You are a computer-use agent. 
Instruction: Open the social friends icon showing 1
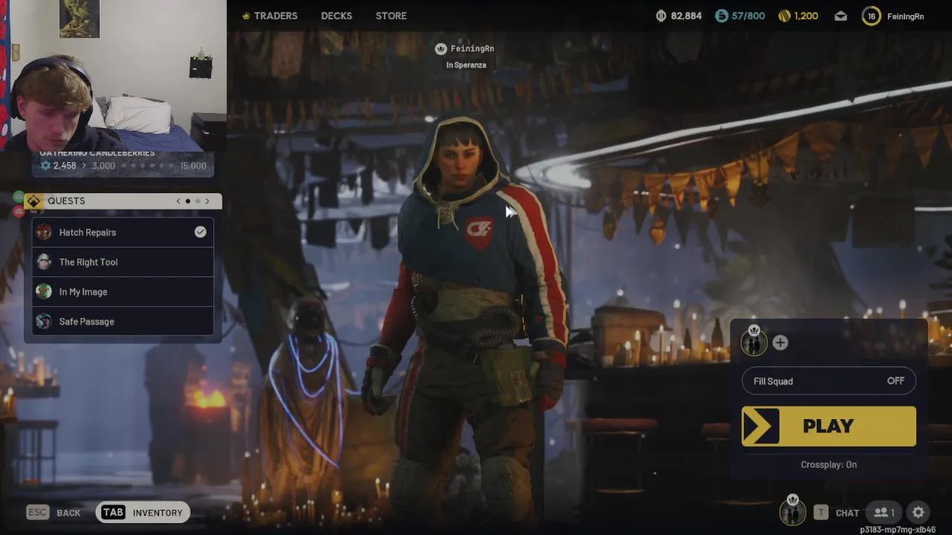(x=884, y=512)
